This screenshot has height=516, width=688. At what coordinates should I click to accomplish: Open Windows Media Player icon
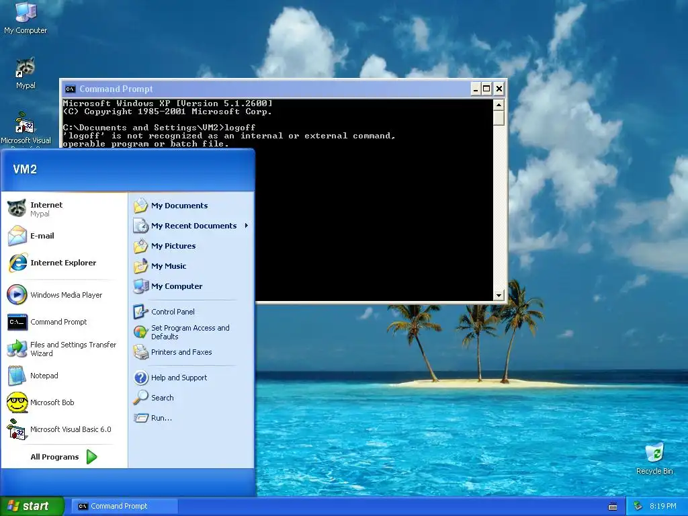[x=17, y=294]
